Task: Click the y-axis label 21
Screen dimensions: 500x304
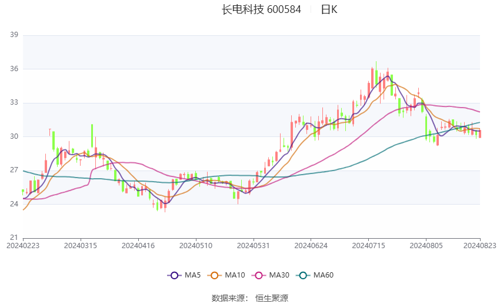Action: tap(14, 238)
